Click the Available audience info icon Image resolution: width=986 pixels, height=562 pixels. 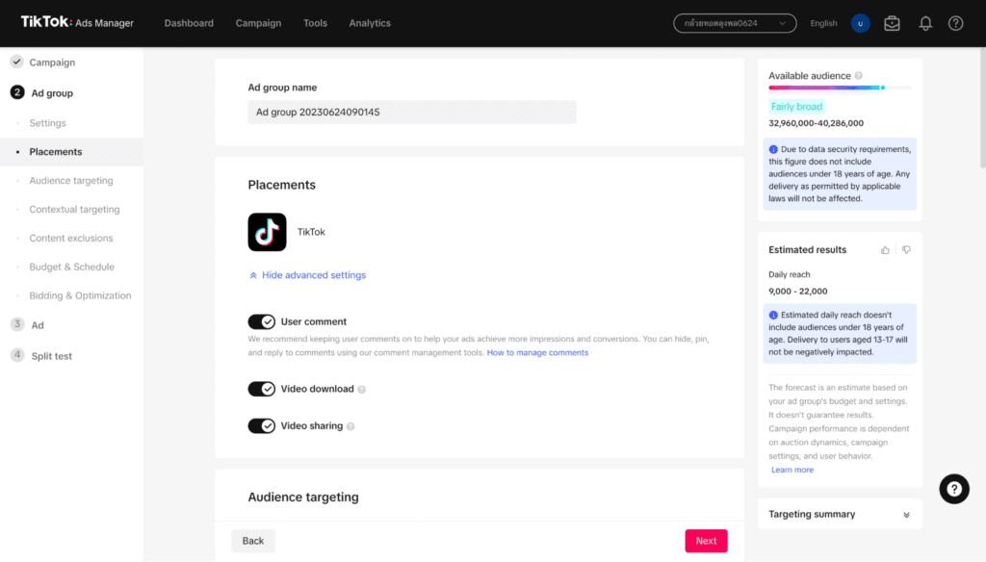coord(858,75)
